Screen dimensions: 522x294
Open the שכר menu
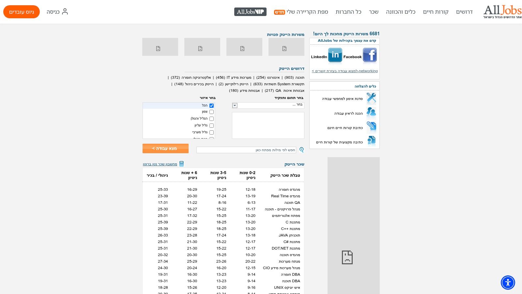coord(374,12)
